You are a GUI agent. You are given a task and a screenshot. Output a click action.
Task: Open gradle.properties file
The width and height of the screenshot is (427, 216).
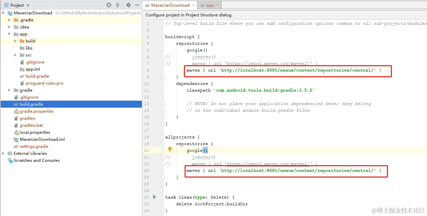click(36, 111)
